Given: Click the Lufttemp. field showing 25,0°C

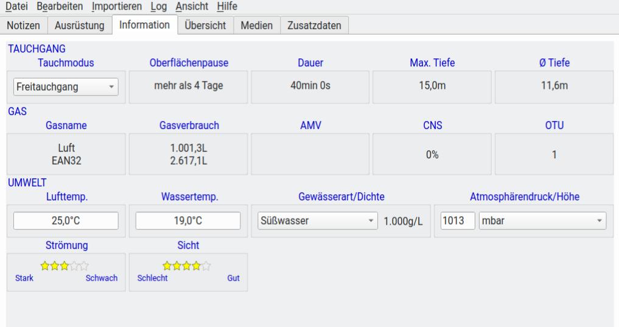Looking at the screenshot, I should [x=66, y=221].
